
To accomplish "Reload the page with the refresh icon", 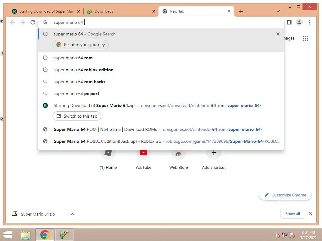I will (33, 22).
